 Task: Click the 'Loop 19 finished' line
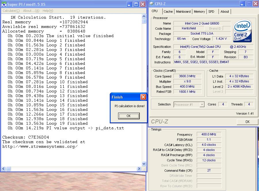point(48,123)
